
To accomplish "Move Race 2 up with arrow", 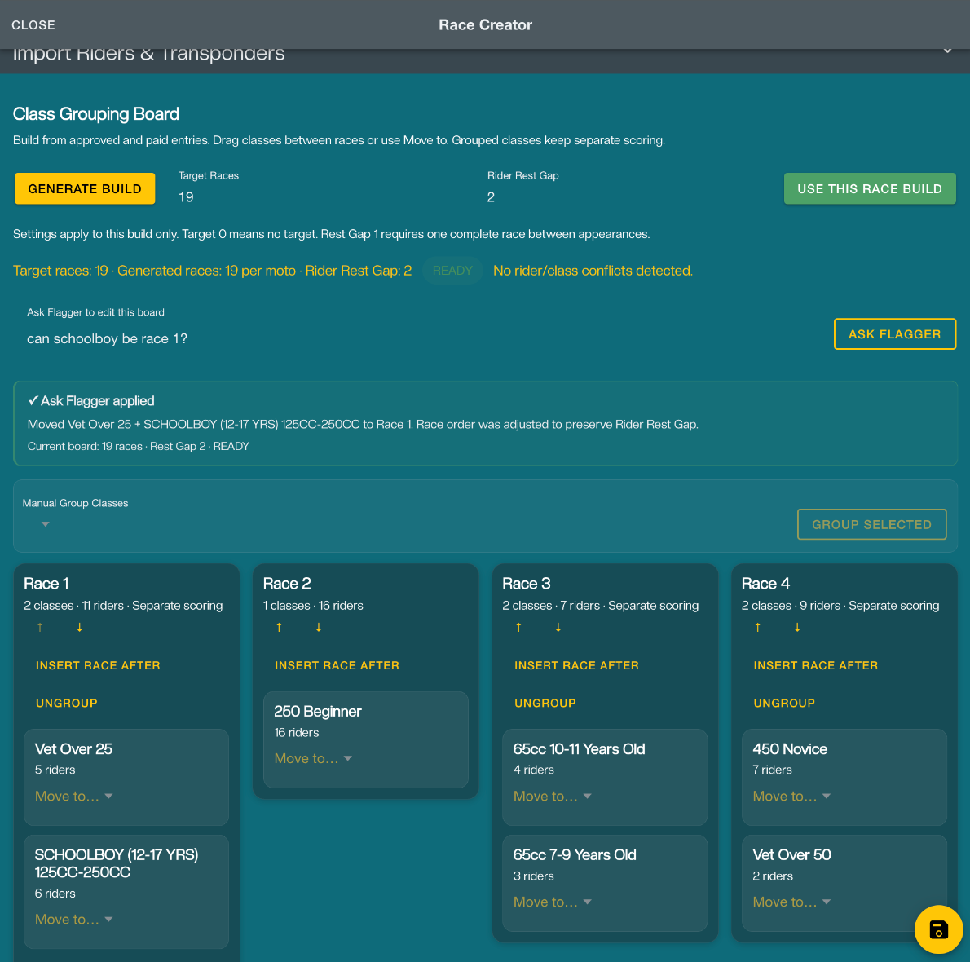I will point(279,627).
